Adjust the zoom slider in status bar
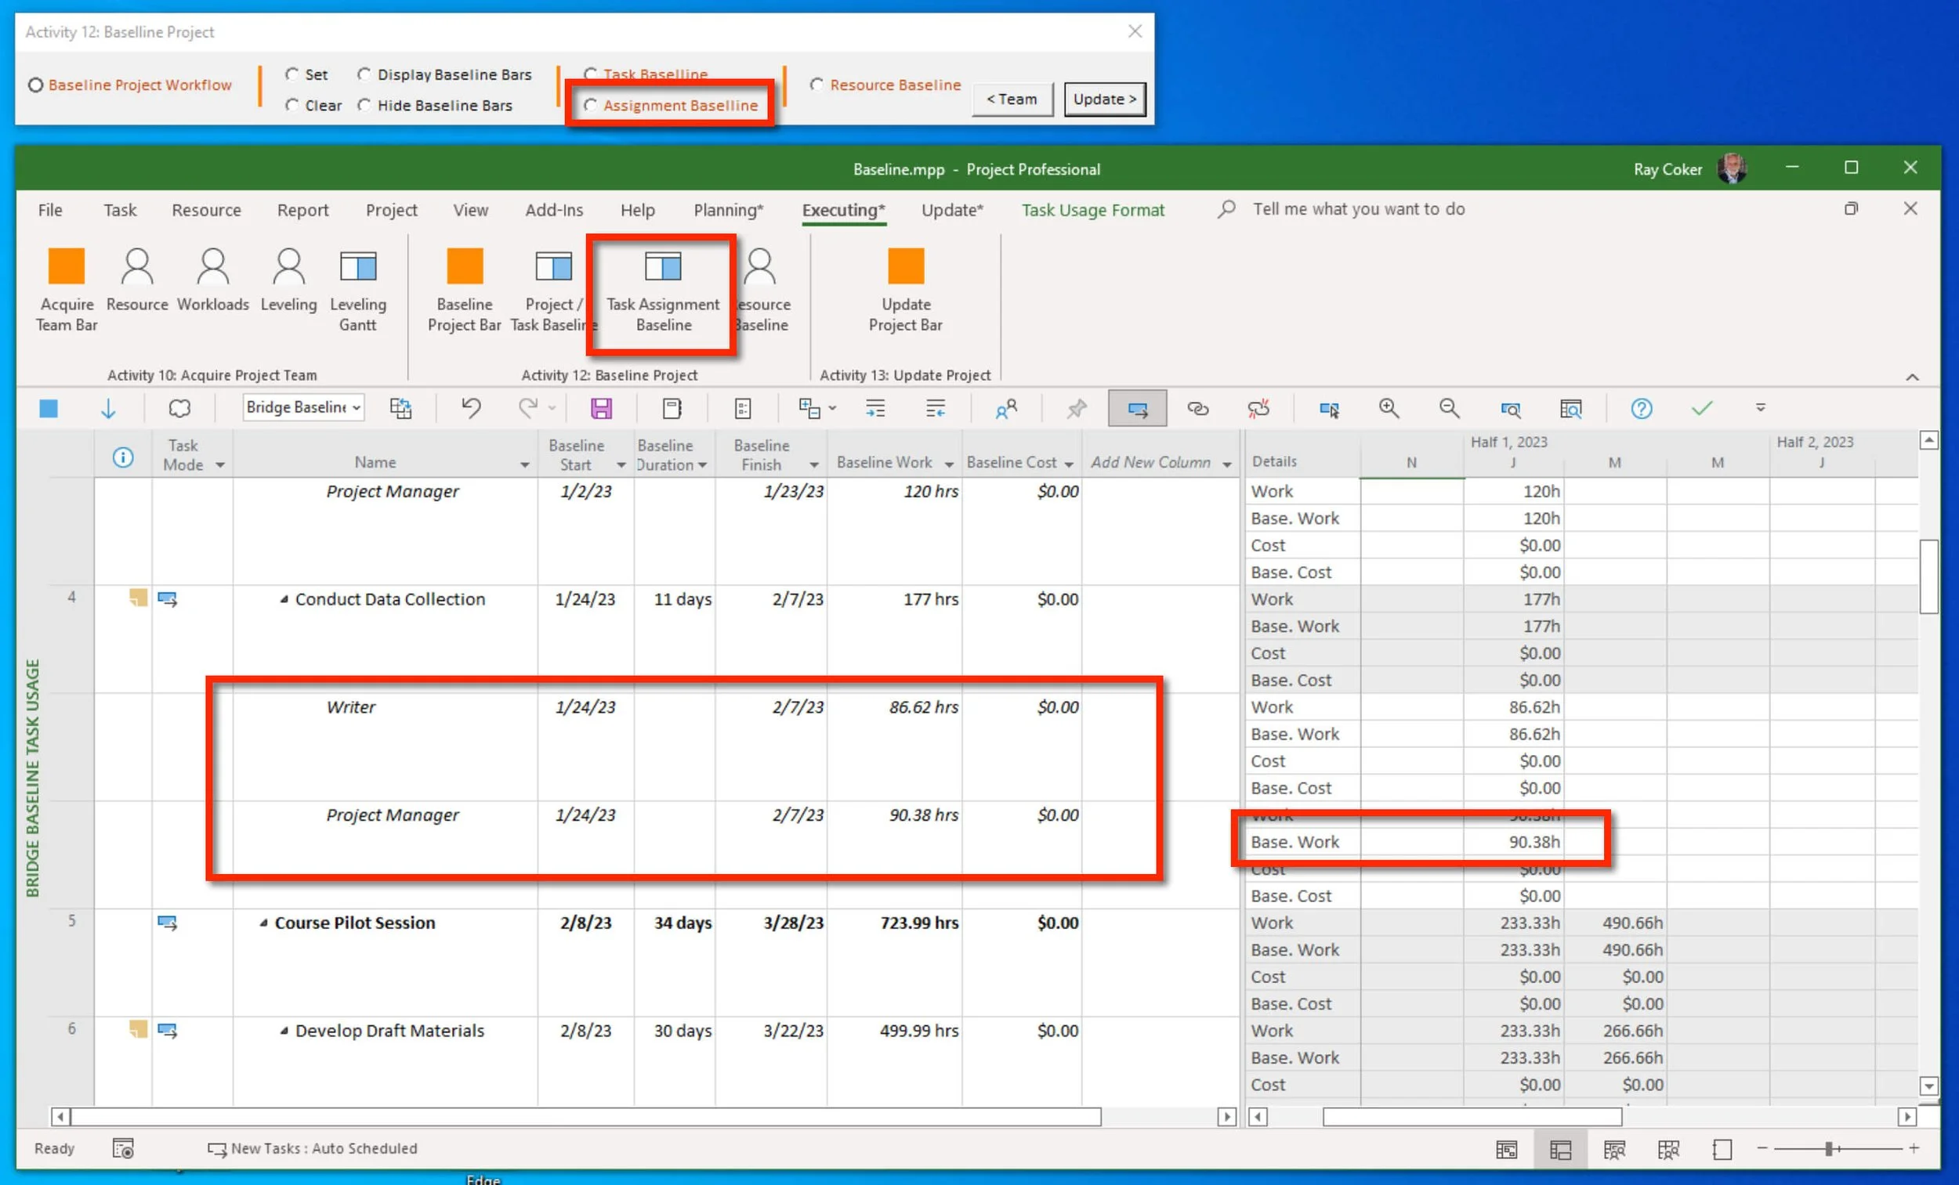This screenshot has width=1959, height=1185. (1829, 1148)
